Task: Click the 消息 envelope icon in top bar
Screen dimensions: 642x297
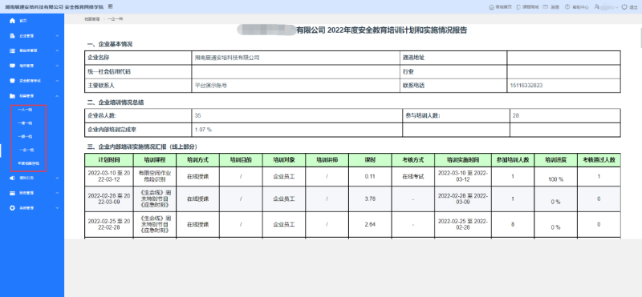Action: click(x=546, y=7)
